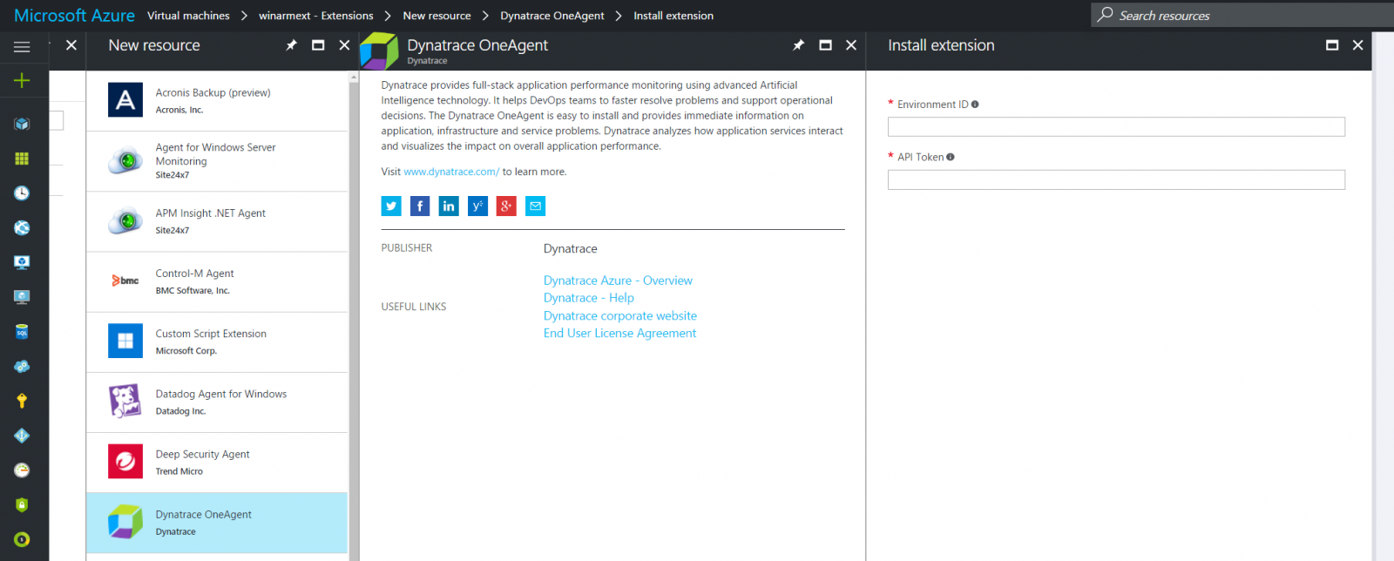Open End User License Agreement link
1394x561 pixels.
[x=619, y=333]
